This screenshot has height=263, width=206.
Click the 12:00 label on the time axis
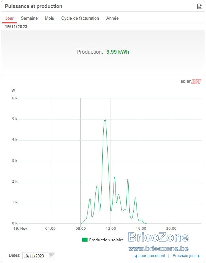coord(111,228)
